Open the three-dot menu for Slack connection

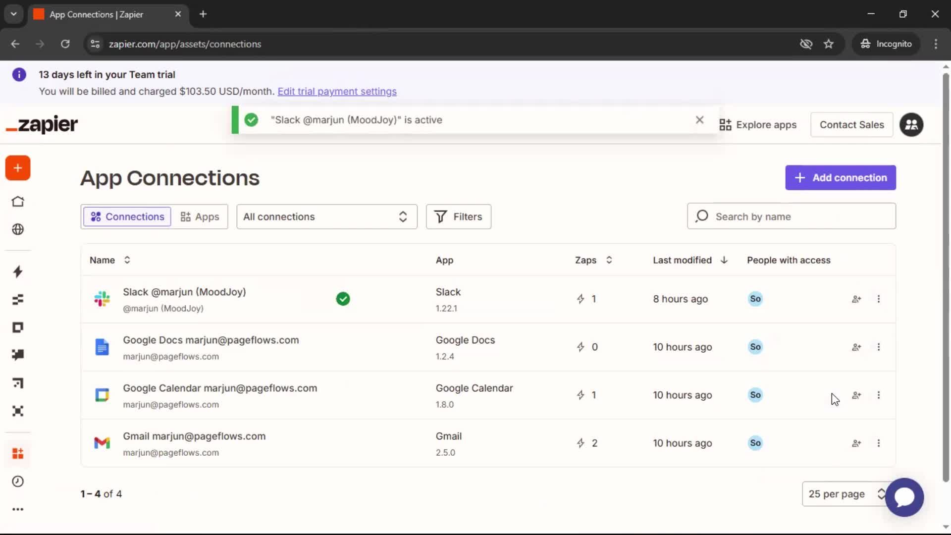[879, 299]
